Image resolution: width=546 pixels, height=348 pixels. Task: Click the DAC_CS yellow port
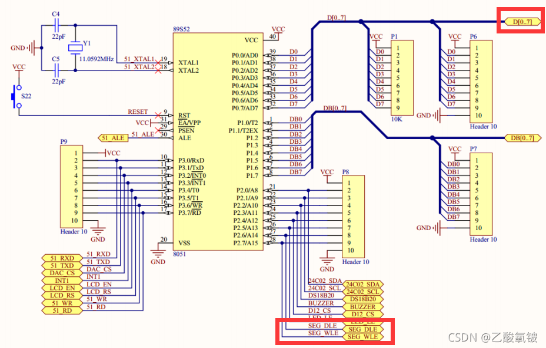click(x=62, y=273)
